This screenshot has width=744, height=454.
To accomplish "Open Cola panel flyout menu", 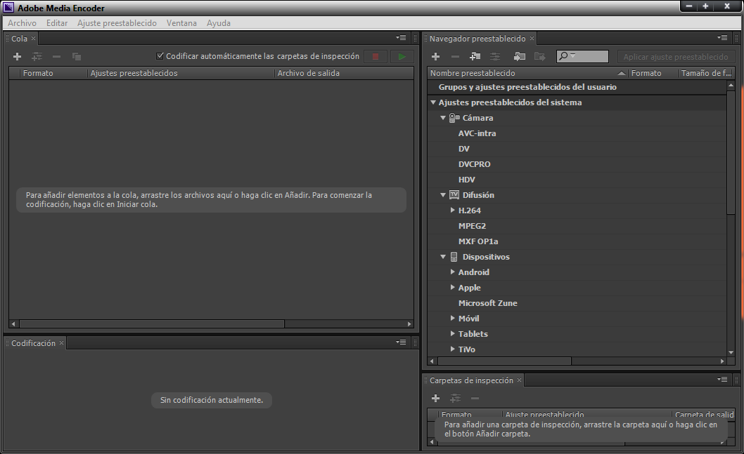I will (x=402, y=37).
